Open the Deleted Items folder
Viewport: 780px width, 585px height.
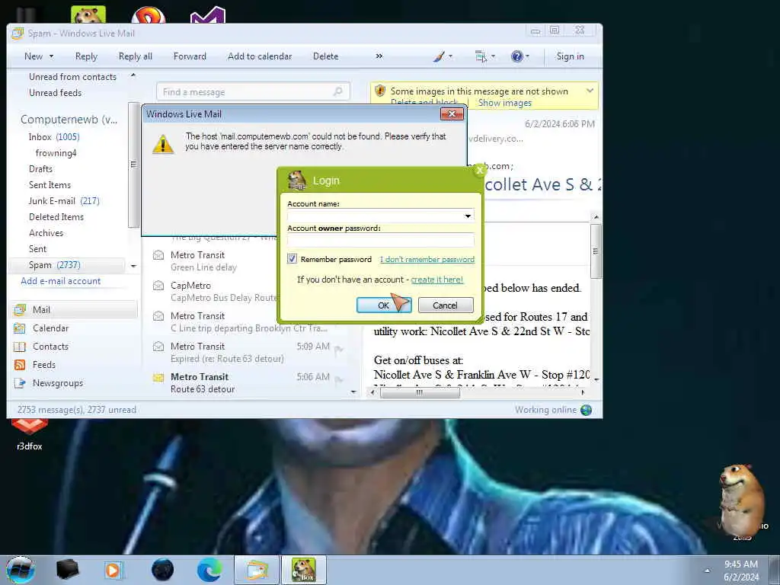(x=56, y=217)
